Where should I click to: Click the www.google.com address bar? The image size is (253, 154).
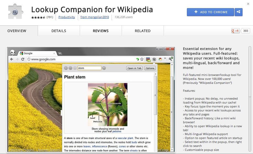click(85, 59)
